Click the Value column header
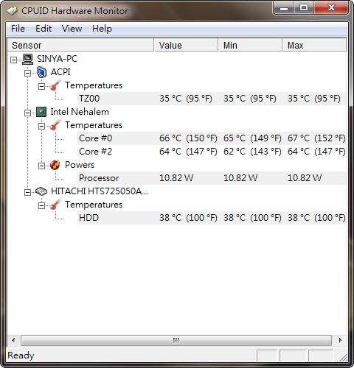 click(186, 45)
